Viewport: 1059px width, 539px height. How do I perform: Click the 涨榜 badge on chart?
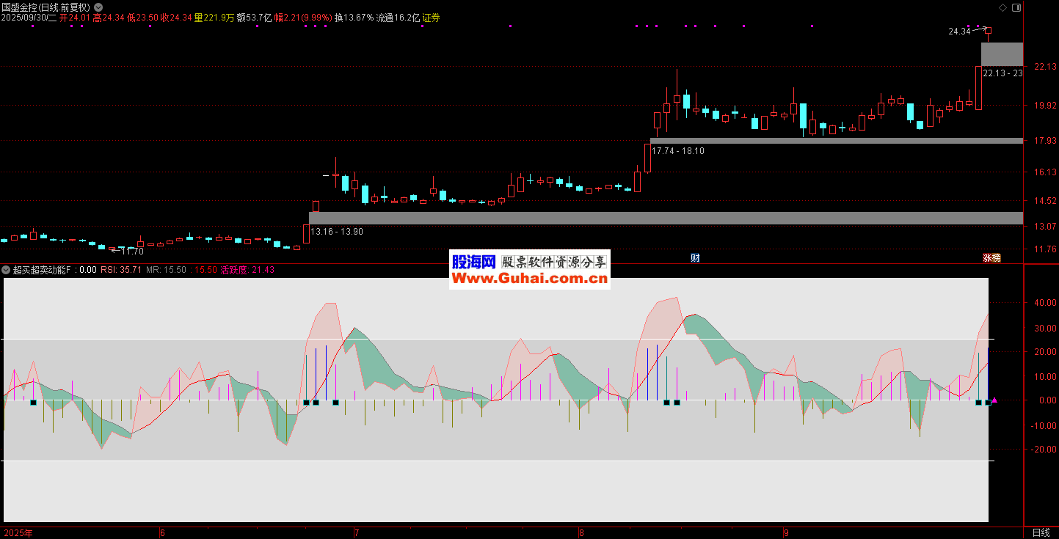(x=991, y=258)
